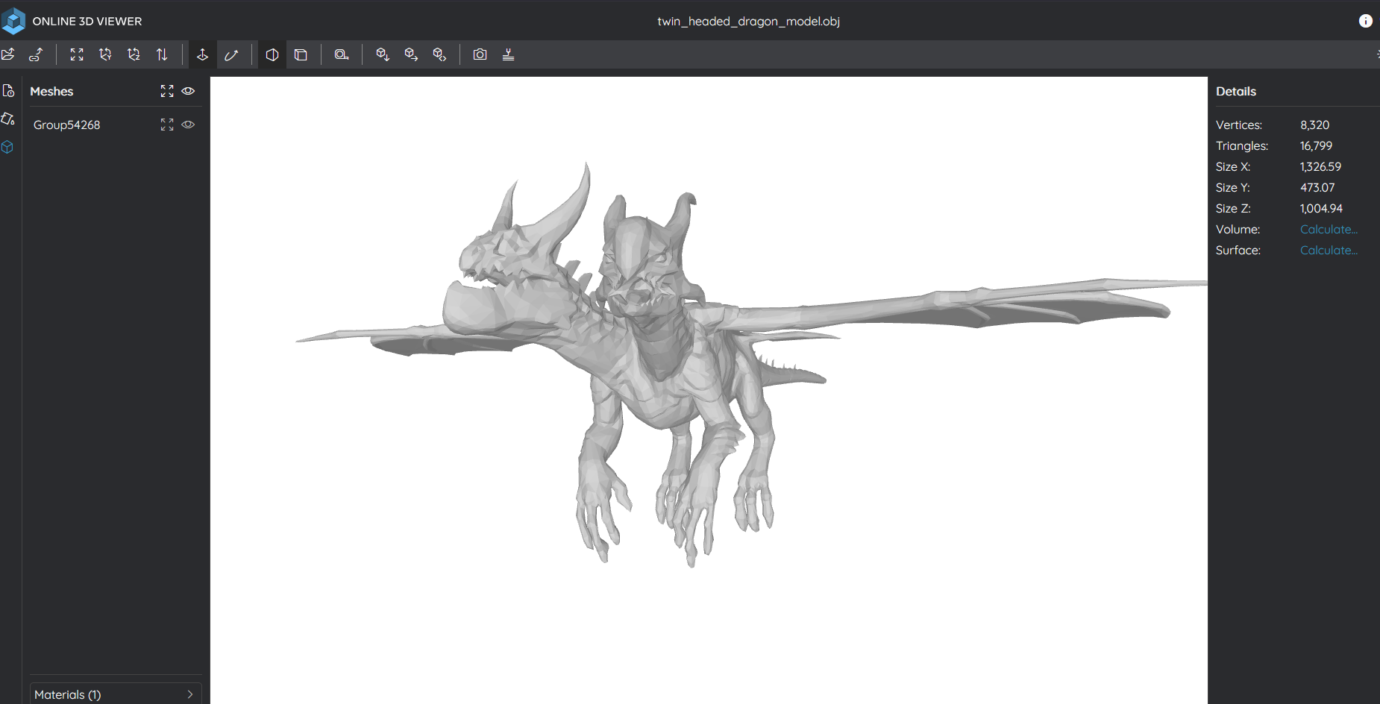Screen dimensions: 1380x704
Task: Calculate the model Surface area
Action: click(x=1329, y=251)
